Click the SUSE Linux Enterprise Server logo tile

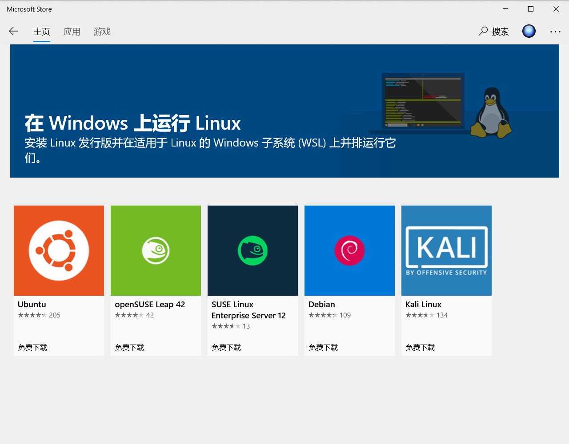[x=252, y=250]
